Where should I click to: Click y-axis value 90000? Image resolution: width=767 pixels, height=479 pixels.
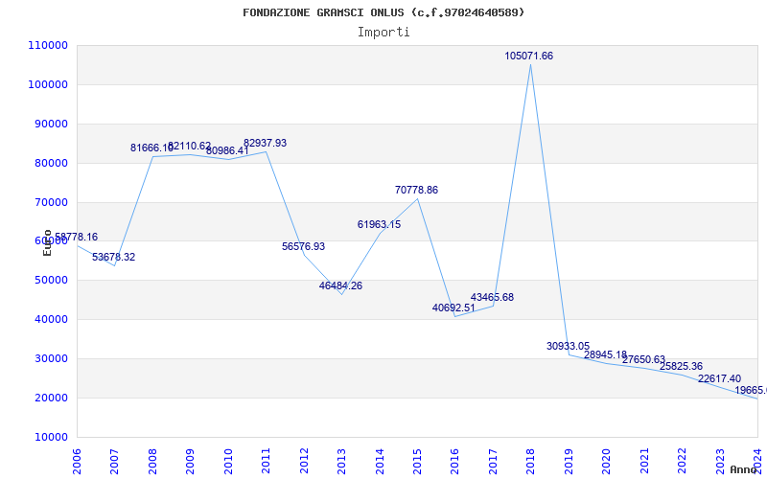pos(51,125)
